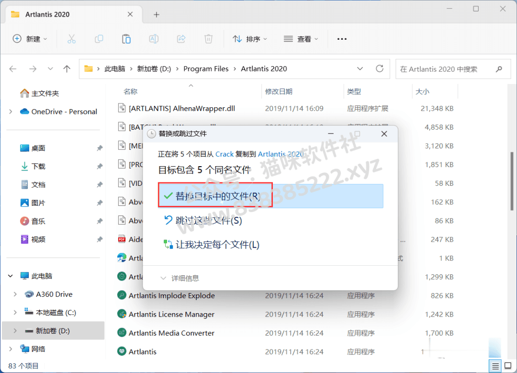Switch to details view icon in status bar
517x373 pixels.
[495, 366]
